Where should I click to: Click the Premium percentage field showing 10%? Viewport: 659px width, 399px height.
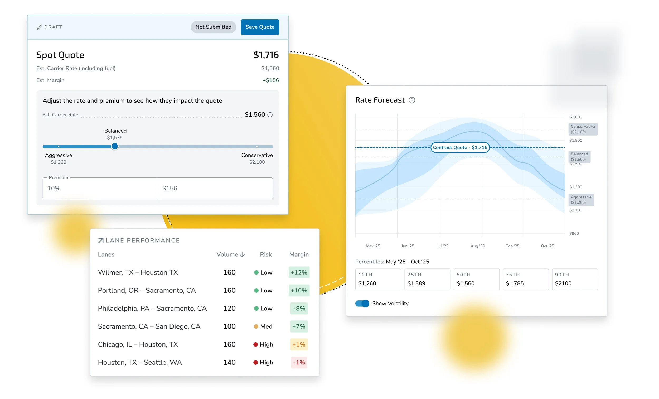pos(100,188)
